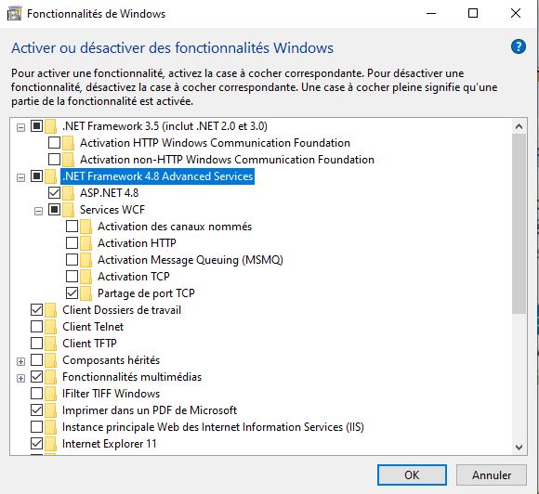Collapse the Services WCF node
Screen dimensions: 539x494
pos(38,211)
